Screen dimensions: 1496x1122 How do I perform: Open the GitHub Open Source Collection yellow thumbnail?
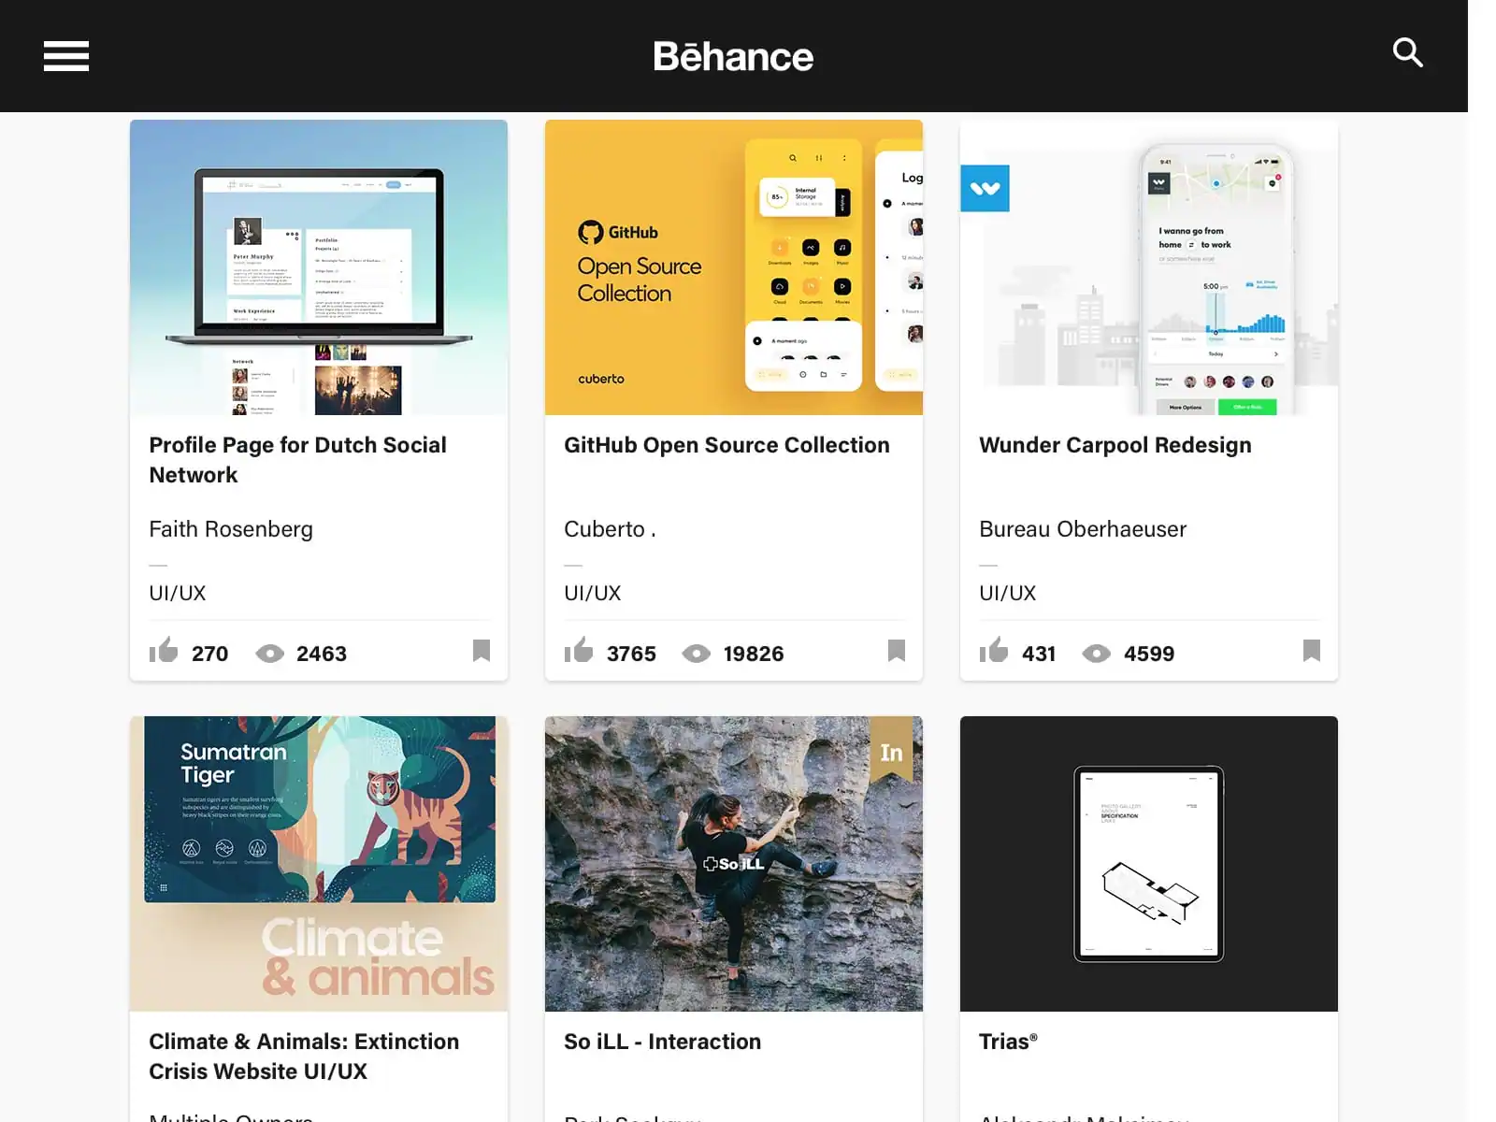(734, 267)
